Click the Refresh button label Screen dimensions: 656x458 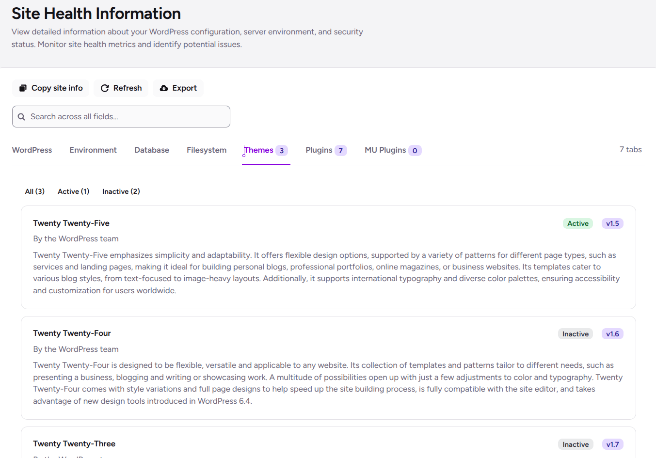pyautogui.click(x=128, y=88)
